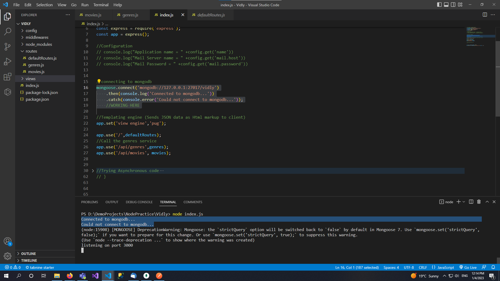Image resolution: width=500 pixels, height=281 pixels.
Task: Open the launch profile dropdown beside new terminal
Action: click(x=464, y=202)
